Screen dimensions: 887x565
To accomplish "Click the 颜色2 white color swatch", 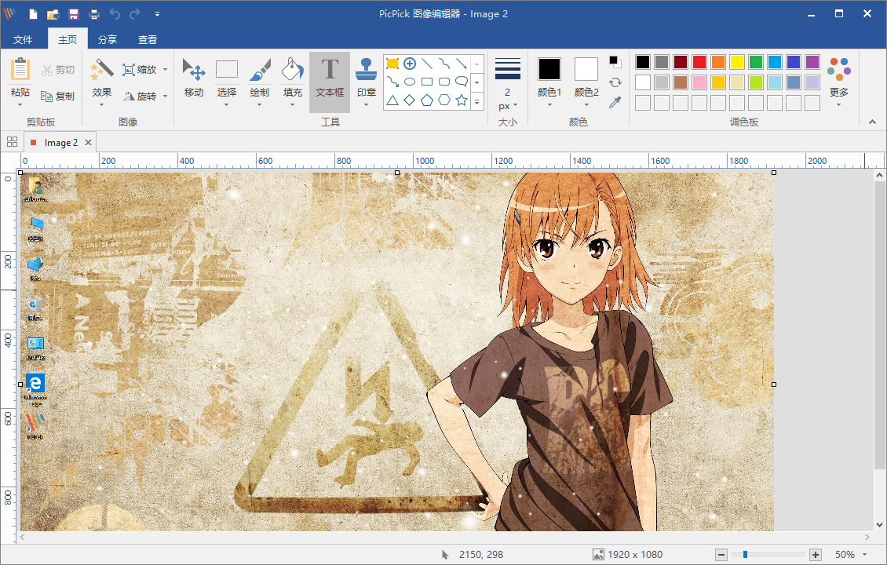I will [586, 69].
